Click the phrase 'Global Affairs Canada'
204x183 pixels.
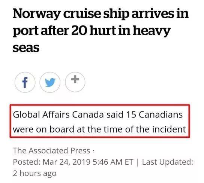pos(58,115)
